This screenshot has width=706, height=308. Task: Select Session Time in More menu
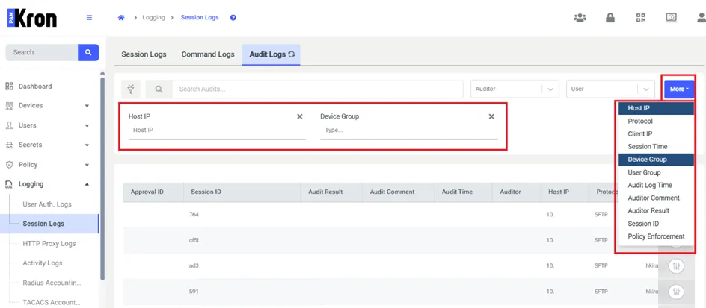coord(656,147)
